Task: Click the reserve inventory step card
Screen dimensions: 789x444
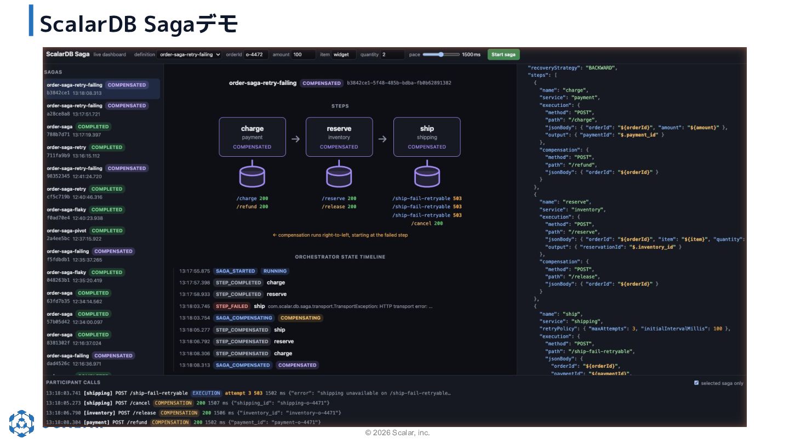Action: click(339, 137)
